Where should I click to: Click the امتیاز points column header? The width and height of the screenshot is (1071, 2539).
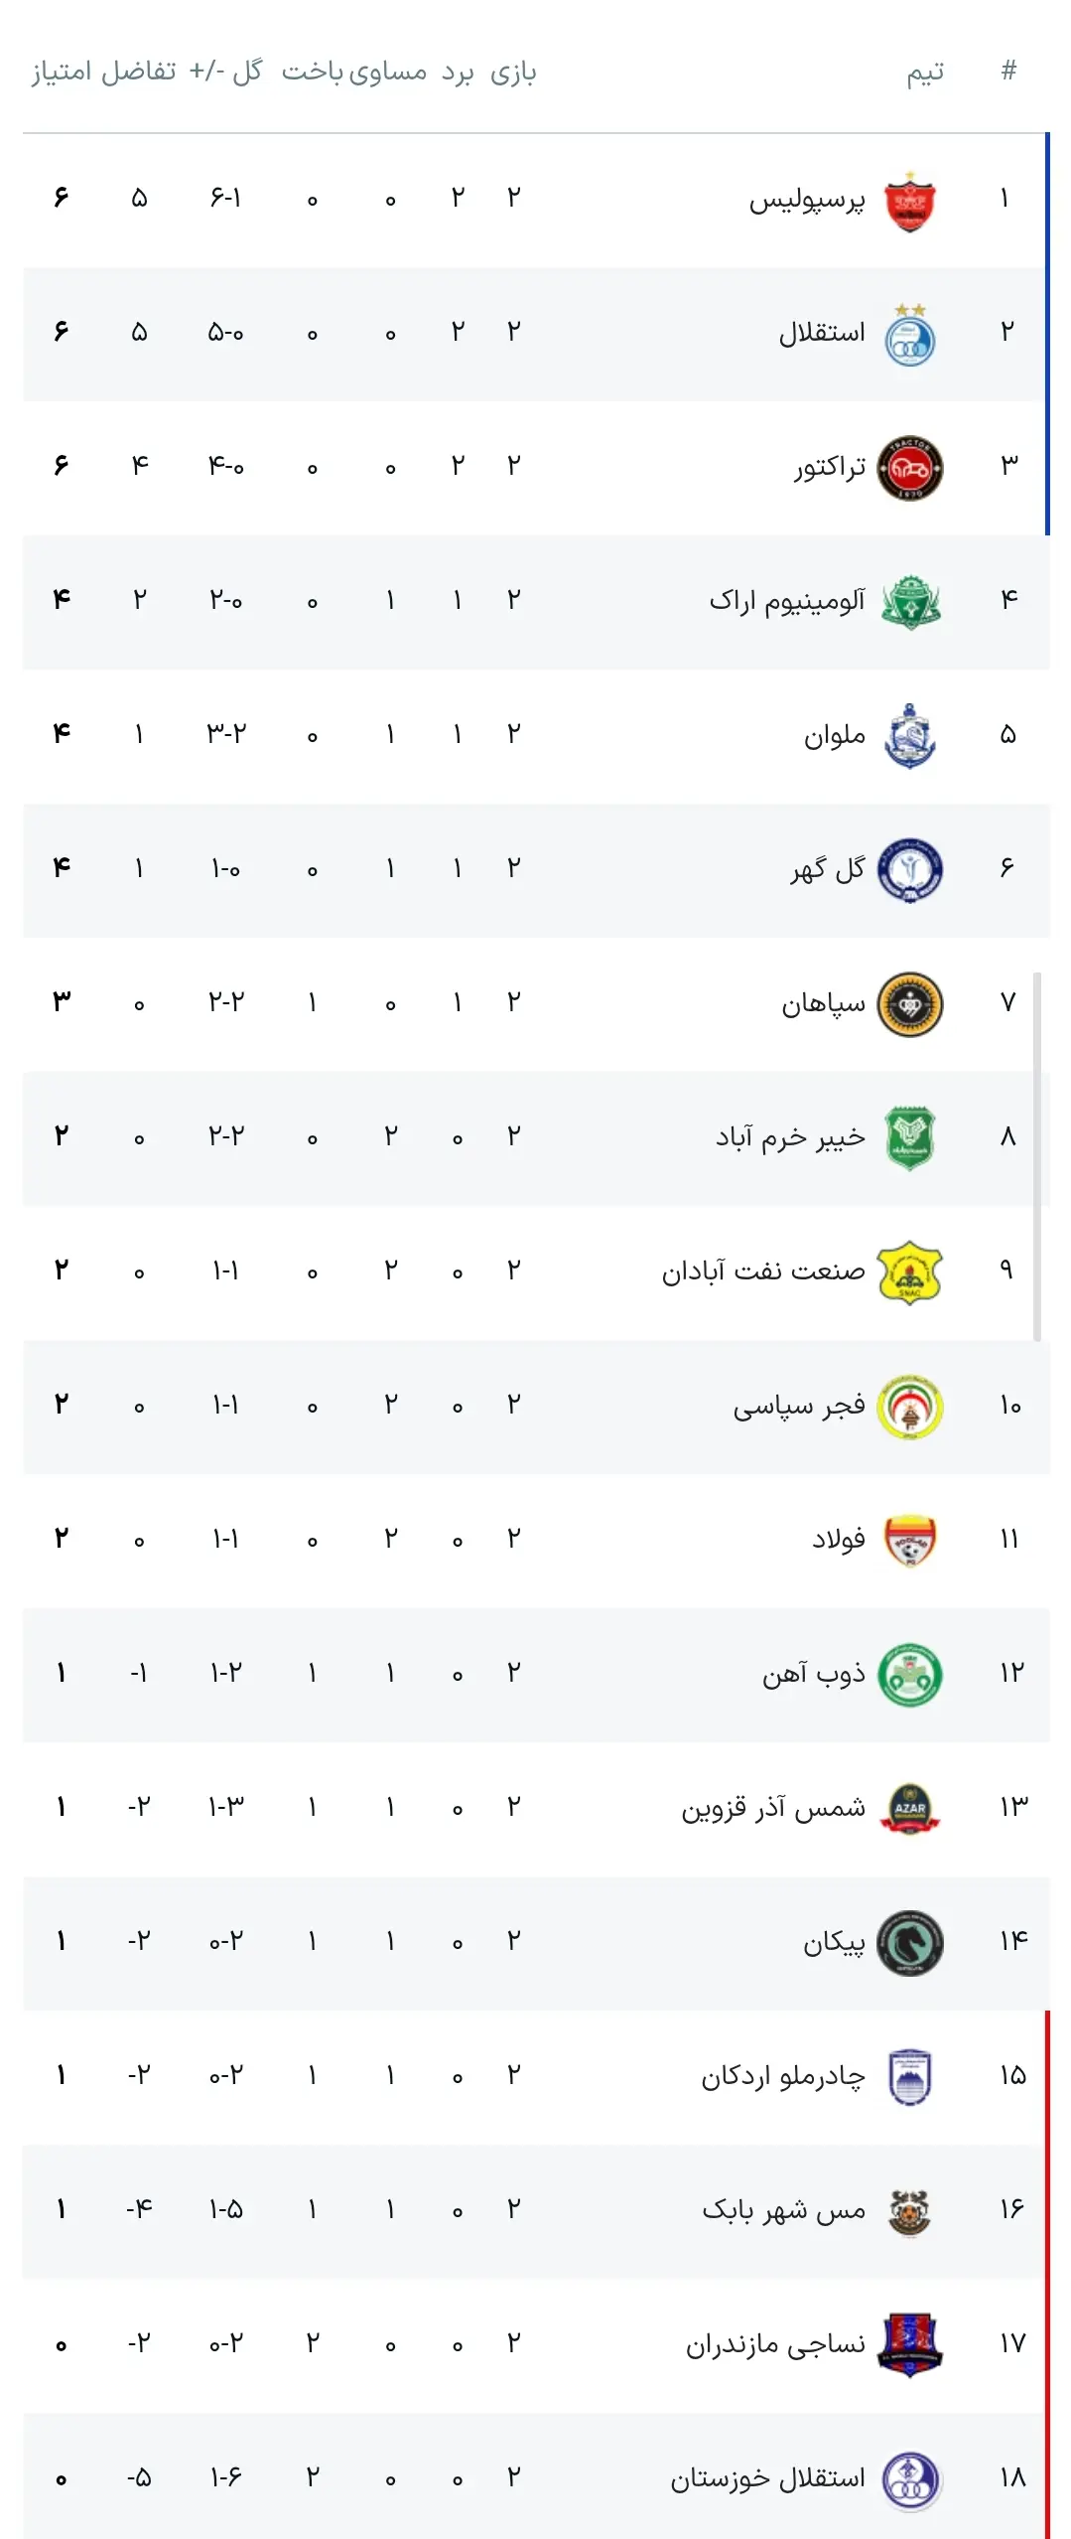(62, 72)
